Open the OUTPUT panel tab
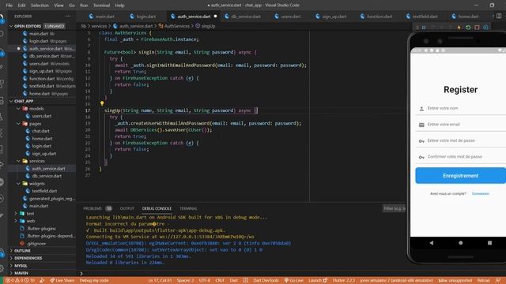Screen dimensions: 506x284 point(126,208)
